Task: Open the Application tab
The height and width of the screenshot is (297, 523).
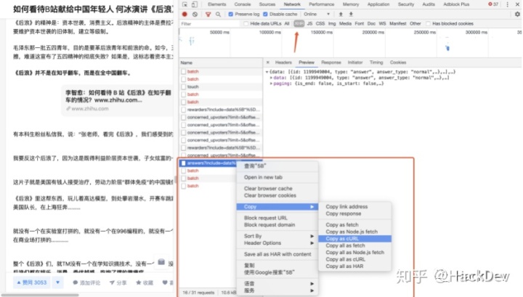Action: click(378, 4)
